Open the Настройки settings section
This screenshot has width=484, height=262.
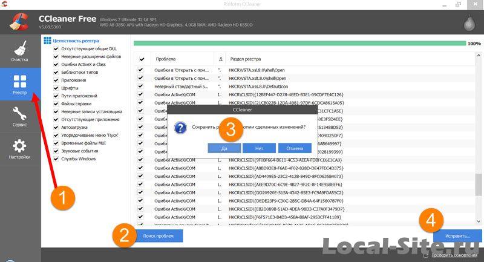pos(20,149)
